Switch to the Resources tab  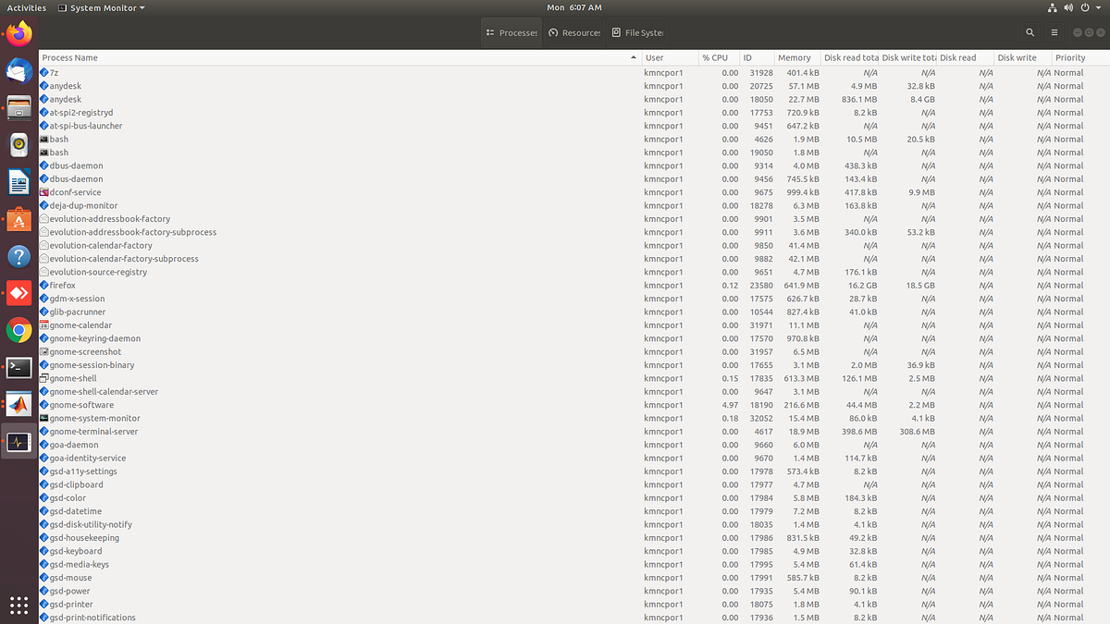(573, 31)
